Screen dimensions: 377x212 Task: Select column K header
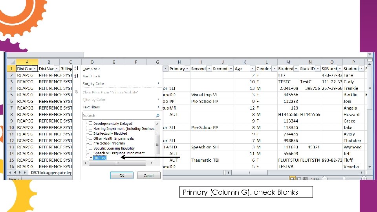(245, 62)
